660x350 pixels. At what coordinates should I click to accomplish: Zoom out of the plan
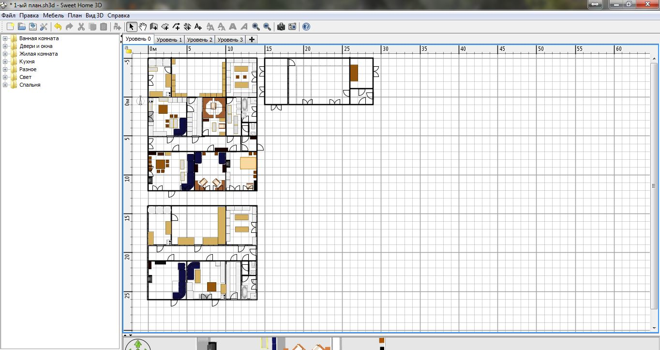267,27
